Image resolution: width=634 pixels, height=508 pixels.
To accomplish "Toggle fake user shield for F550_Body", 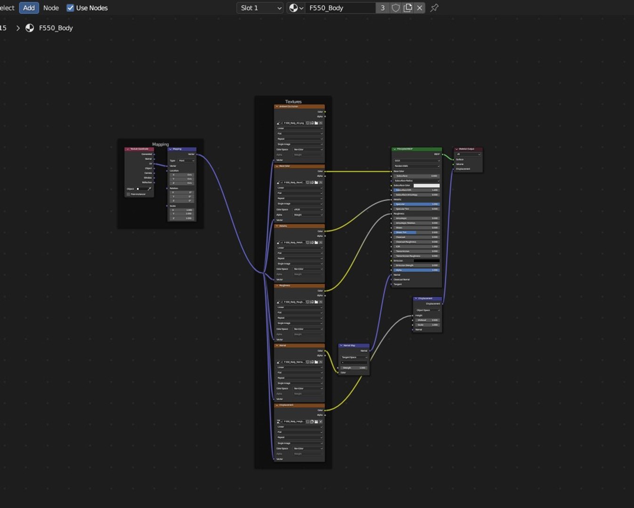I will click(396, 8).
